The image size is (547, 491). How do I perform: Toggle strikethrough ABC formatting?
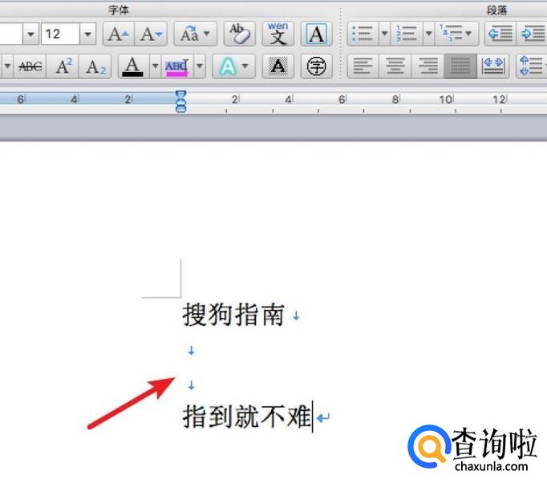(x=30, y=66)
